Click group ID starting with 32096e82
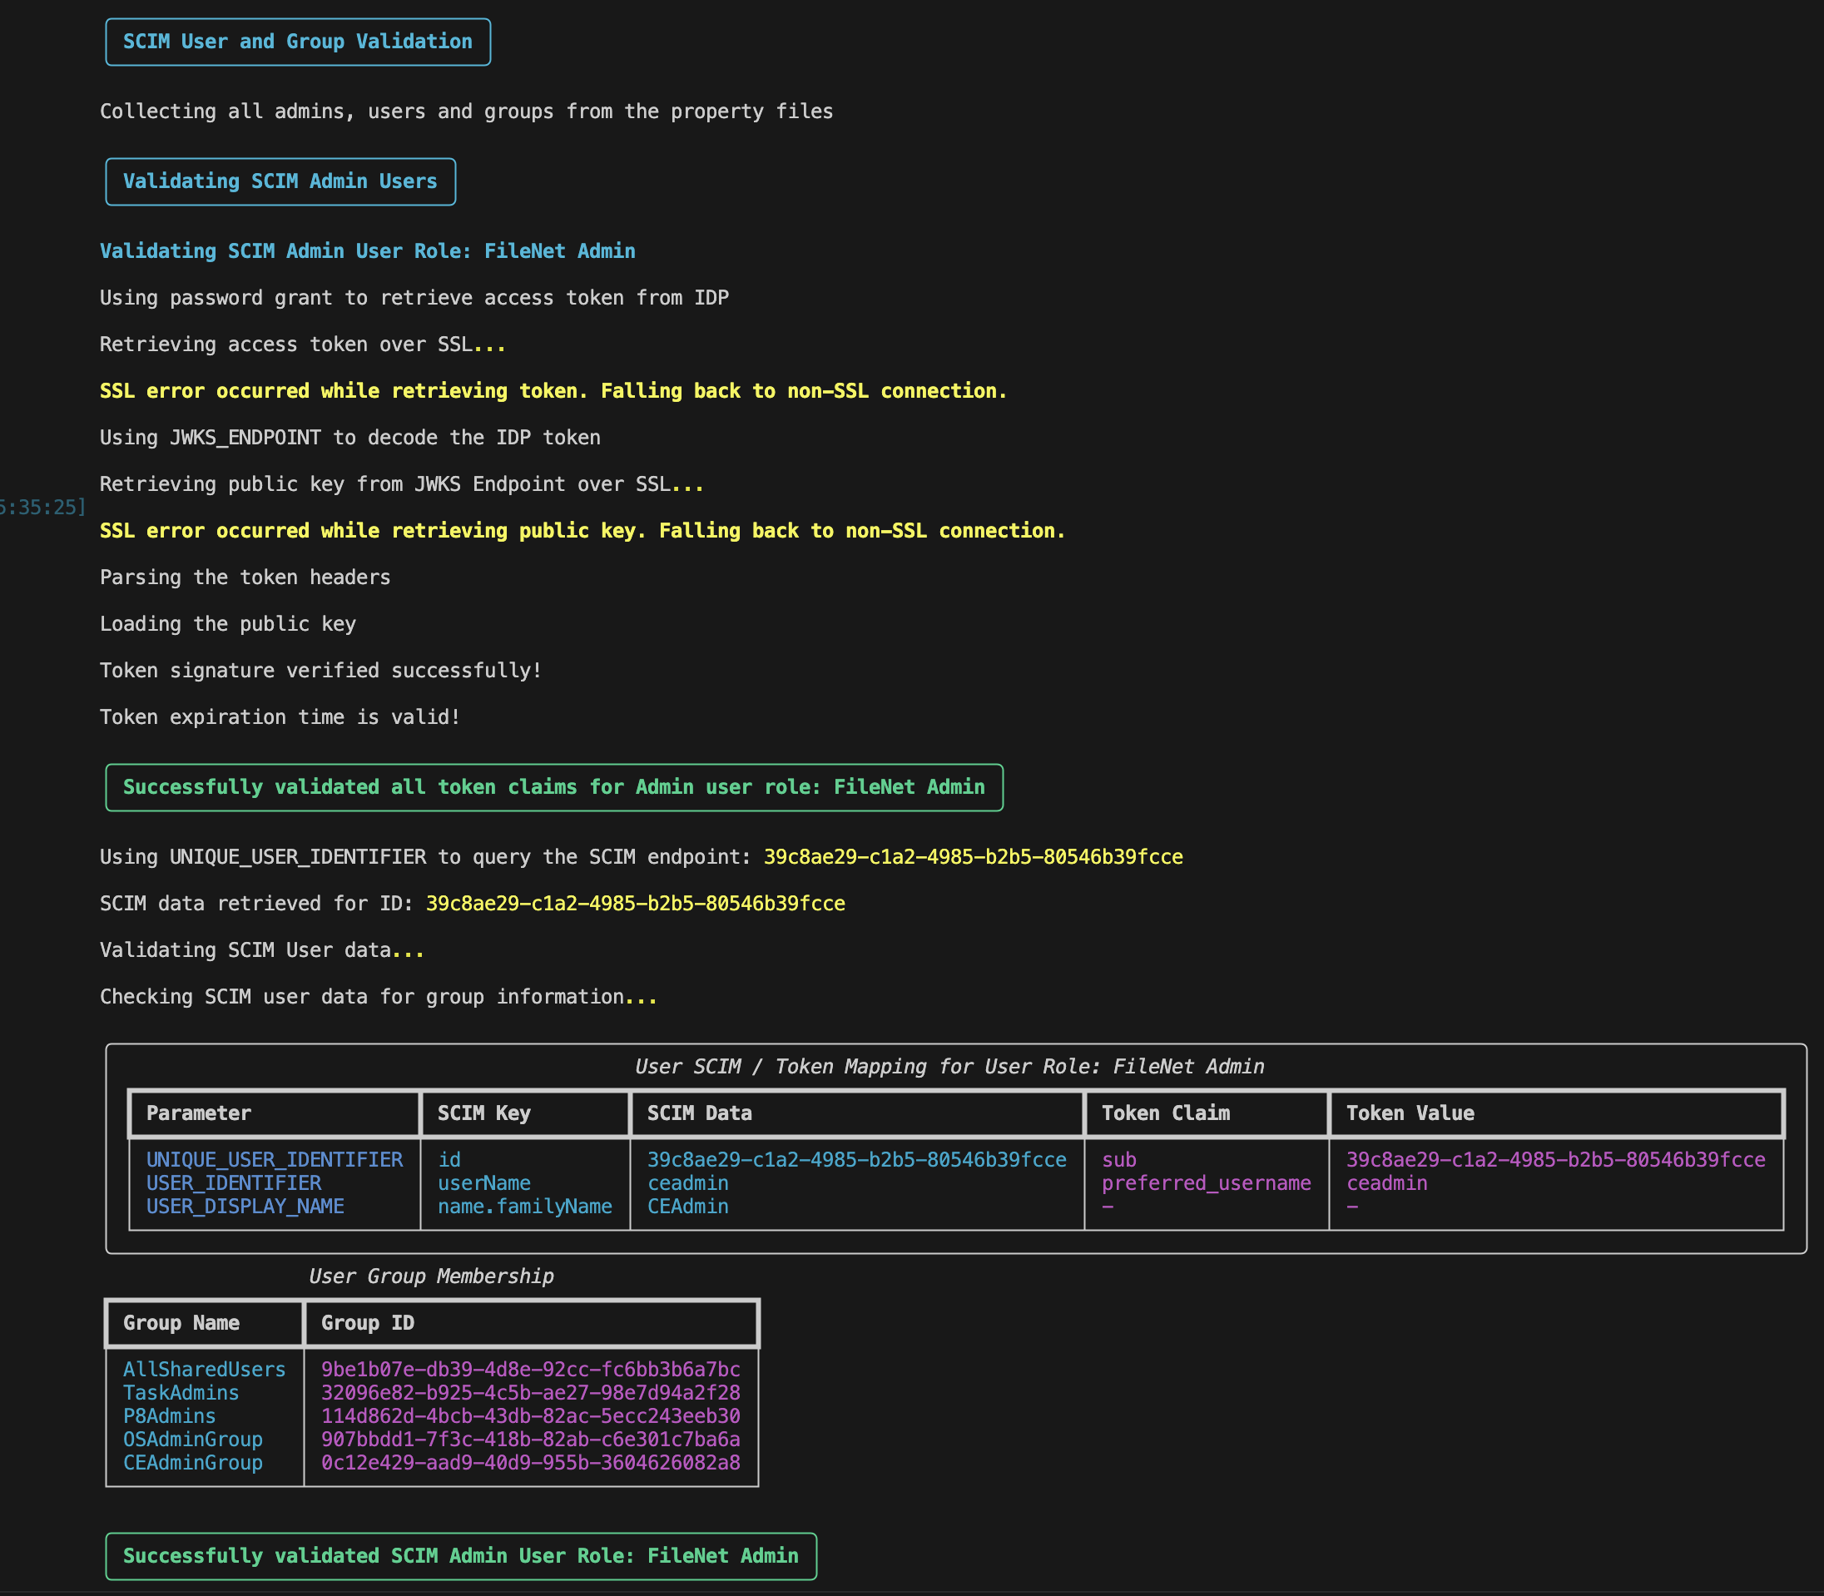This screenshot has height=1596, width=1824. (x=531, y=1392)
